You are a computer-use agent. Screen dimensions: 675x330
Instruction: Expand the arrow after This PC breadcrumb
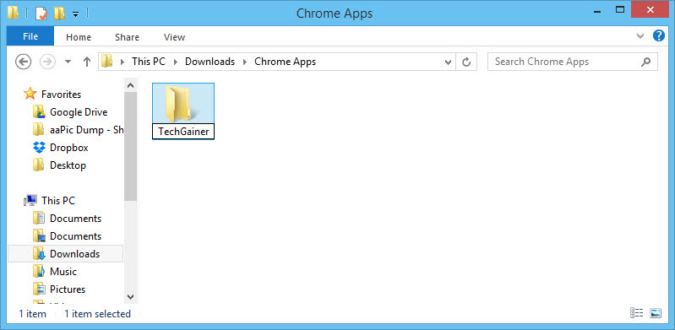tap(175, 62)
